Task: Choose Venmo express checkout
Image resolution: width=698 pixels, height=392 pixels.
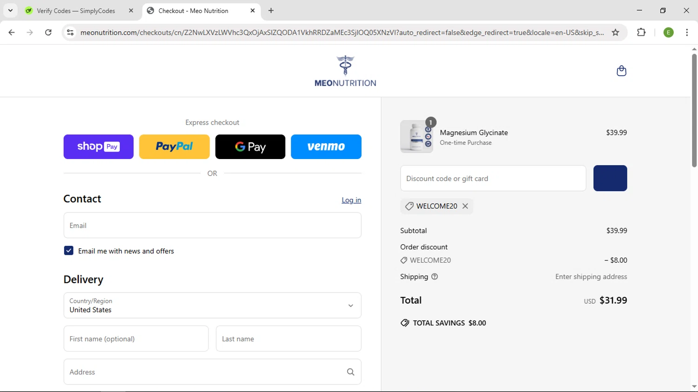Action: click(326, 147)
